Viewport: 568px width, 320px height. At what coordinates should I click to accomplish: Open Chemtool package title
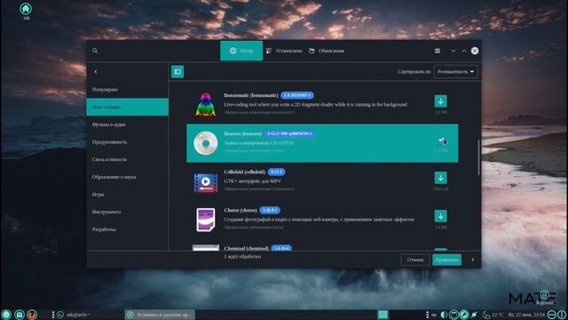(247, 249)
